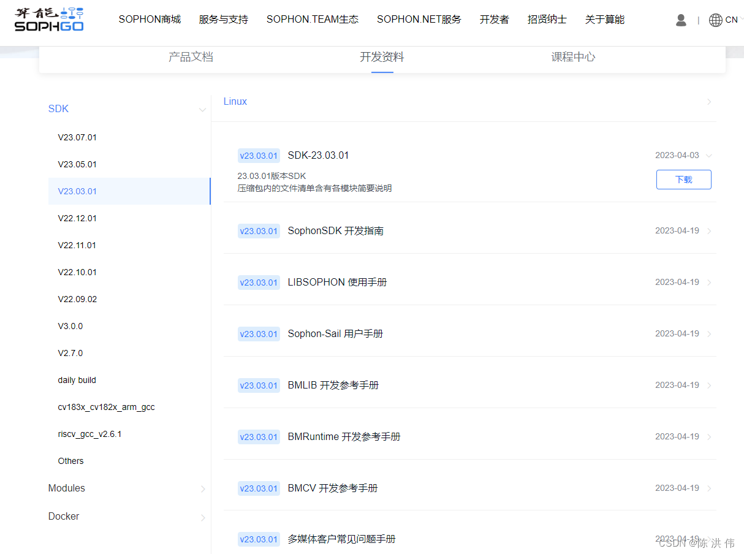Open the 招贤纳士 menu item
The height and width of the screenshot is (554, 744).
[547, 19]
